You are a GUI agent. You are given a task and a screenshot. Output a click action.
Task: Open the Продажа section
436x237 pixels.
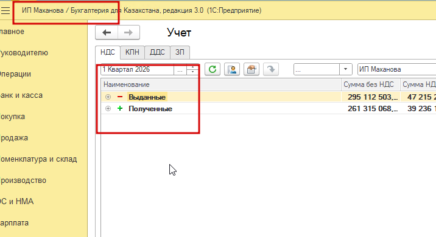(13, 138)
